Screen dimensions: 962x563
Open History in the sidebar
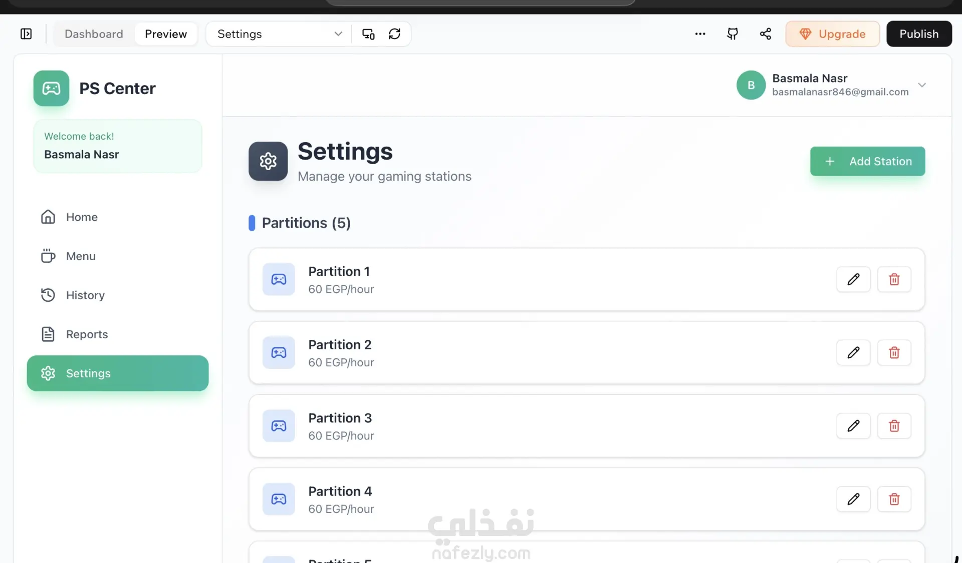click(85, 295)
